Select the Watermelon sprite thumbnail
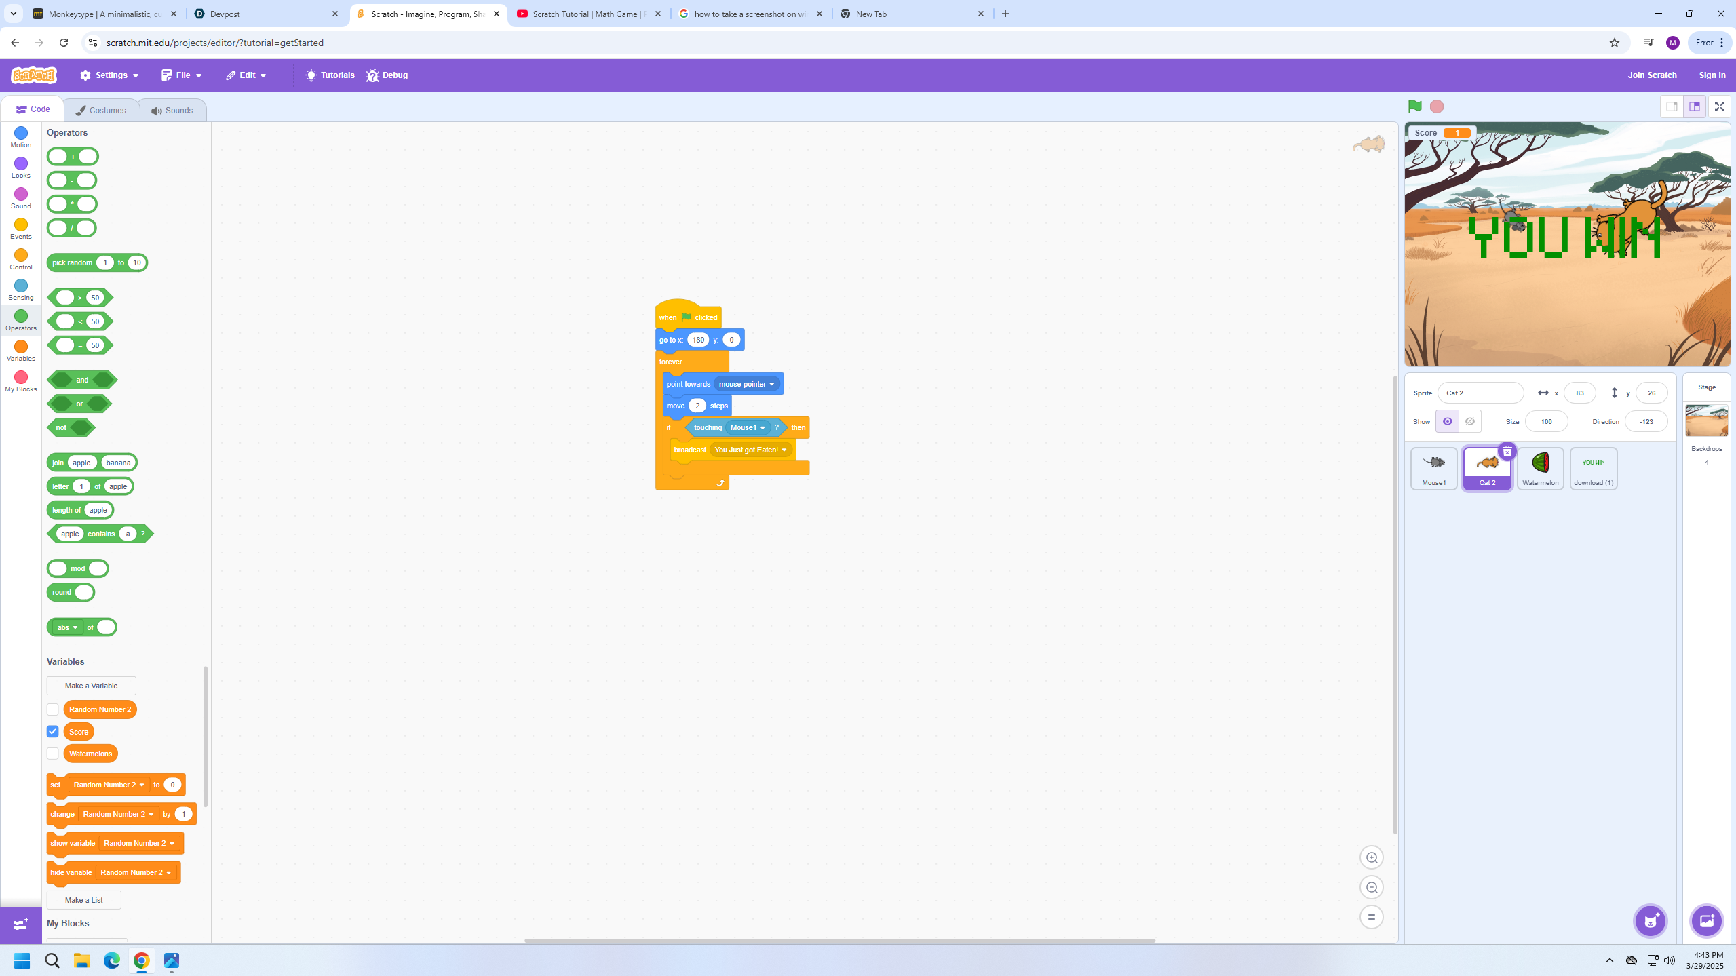Screen dimensions: 1736x976 point(1540,468)
